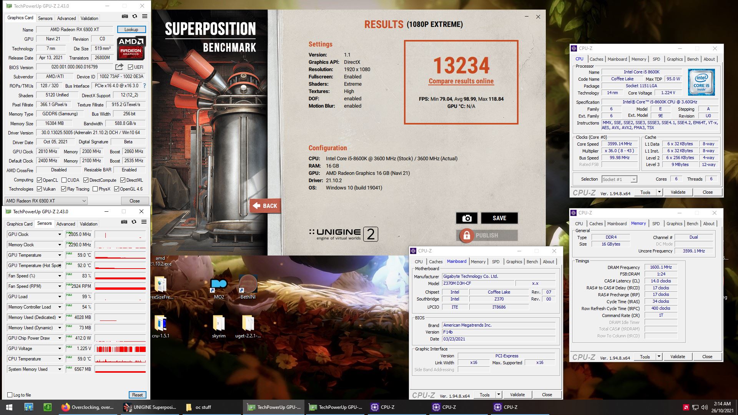The height and width of the screenshot is (415, 738).
Task: Click the volume speaker tray icon
Action: 704,407
